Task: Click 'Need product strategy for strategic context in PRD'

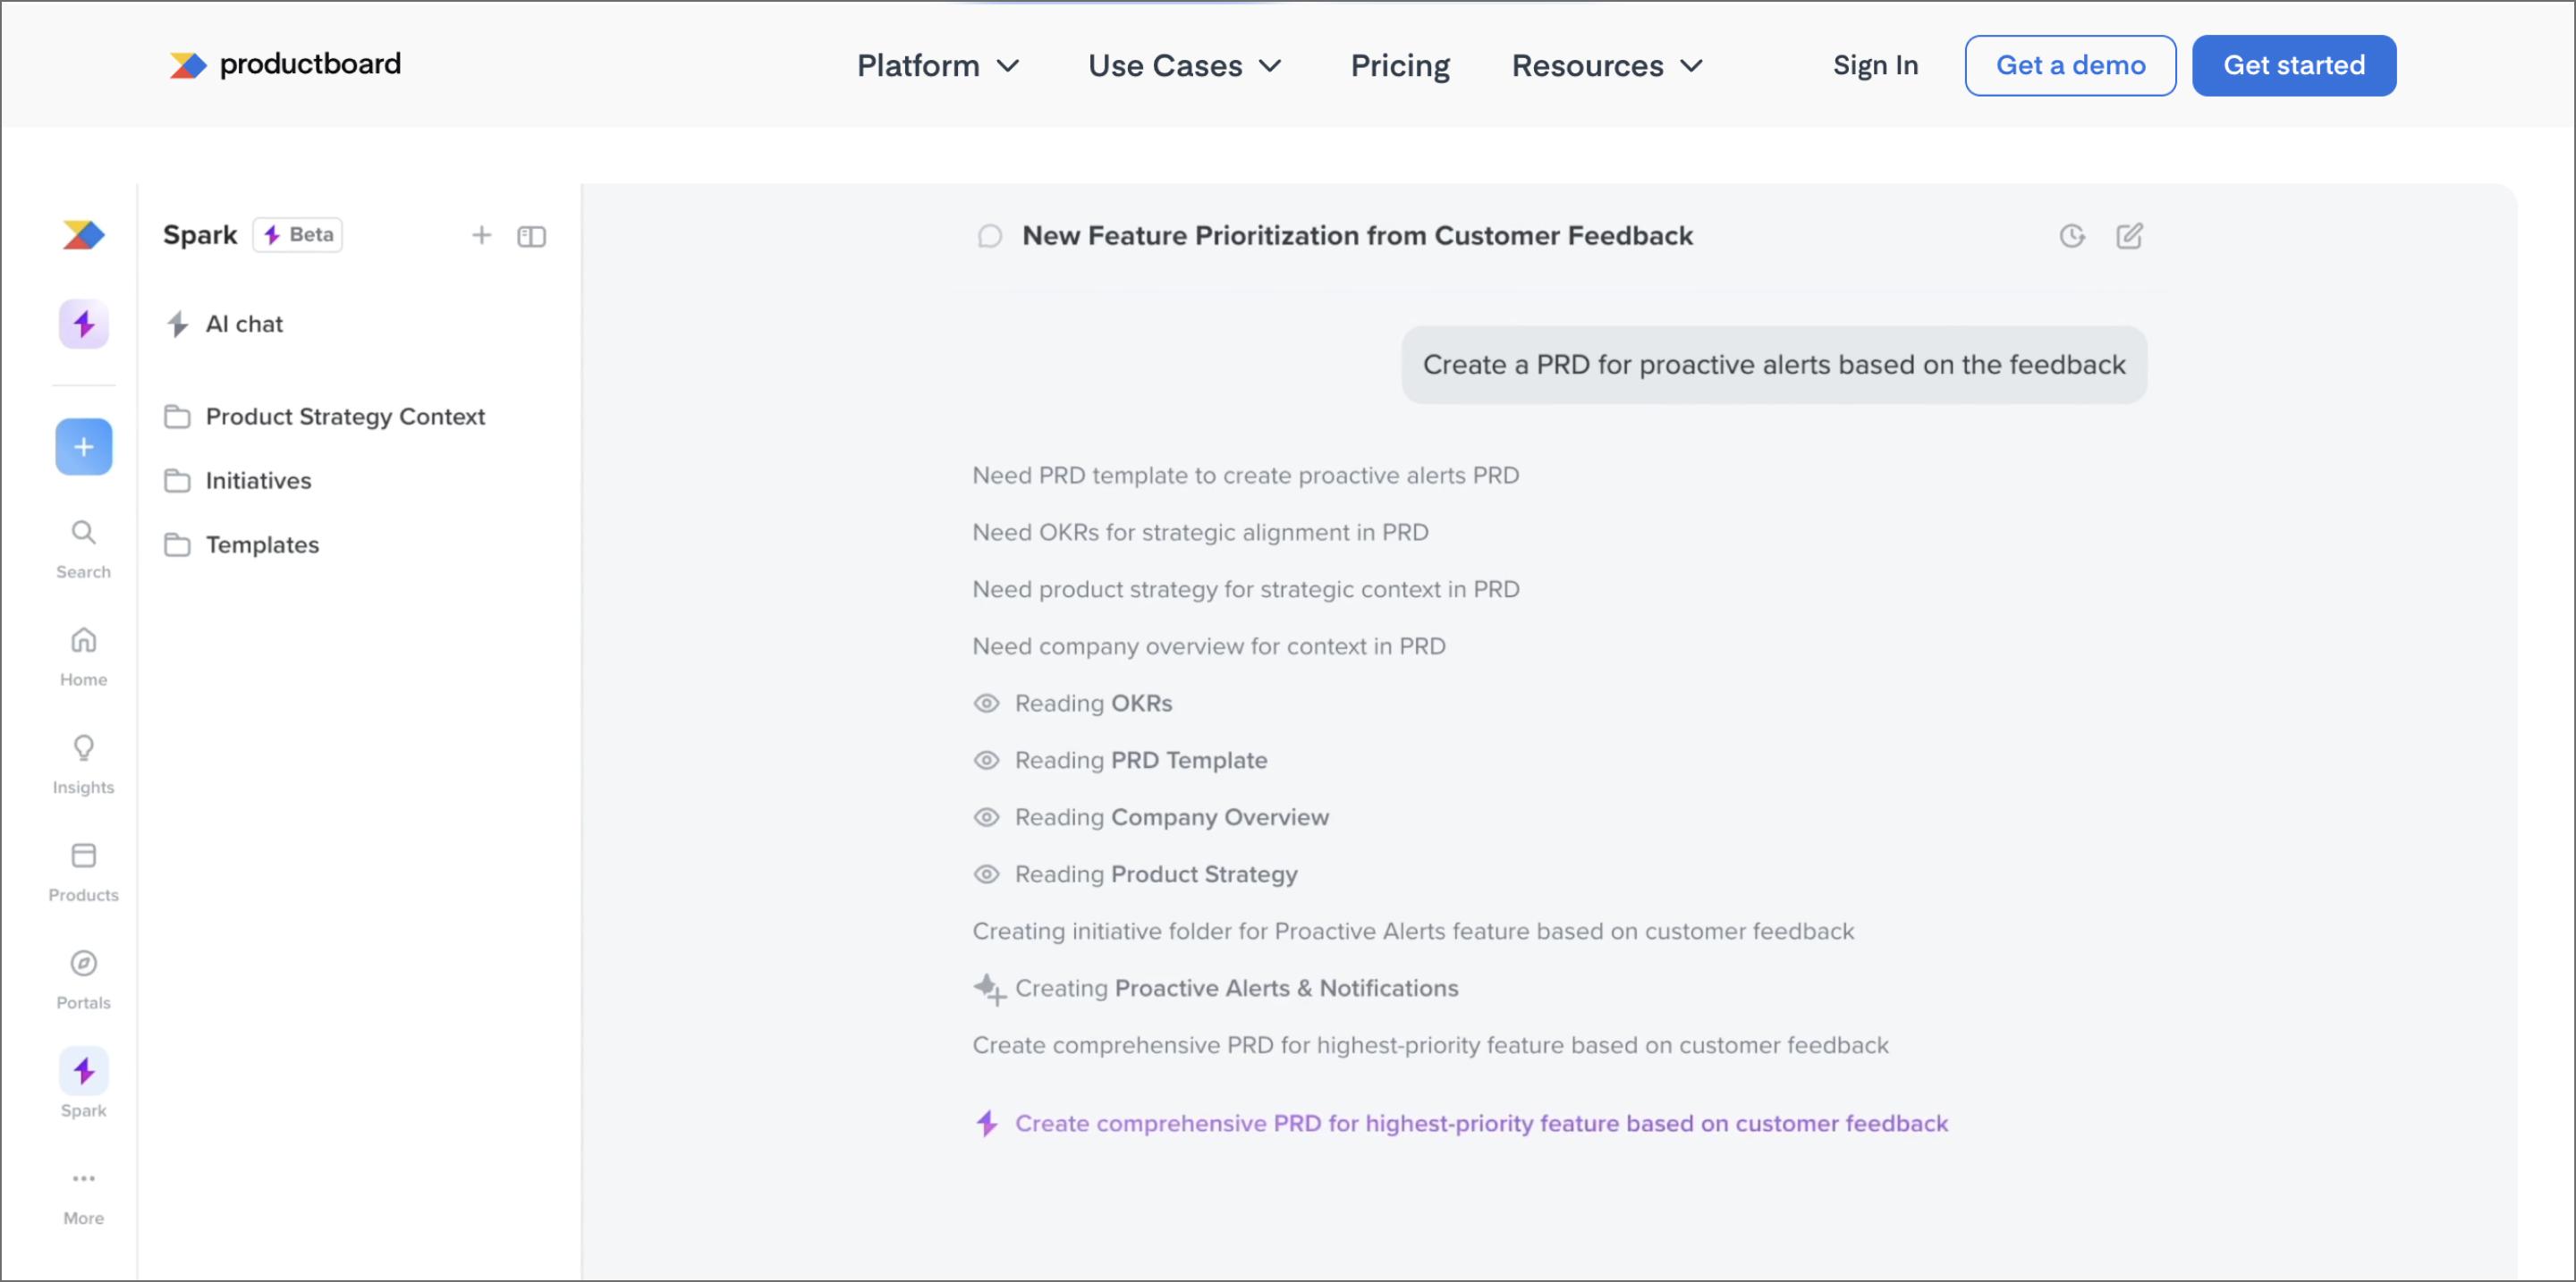Action: coord(1245,589)
